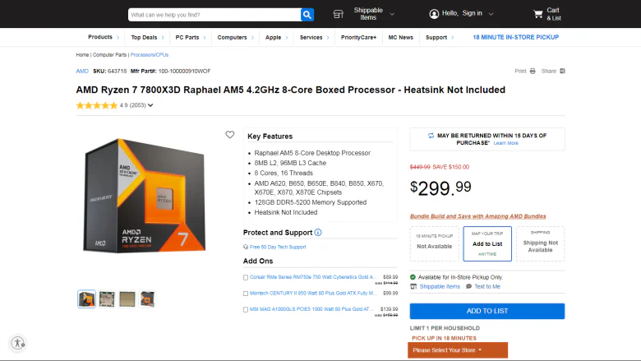Open Please Select Your Store dropdown

pyautogui.click(x=458, y=350)
